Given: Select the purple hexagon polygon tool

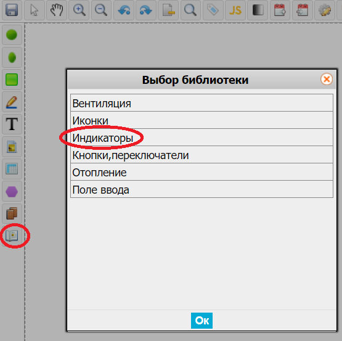Looking at the screenshot, I should 12,191.
